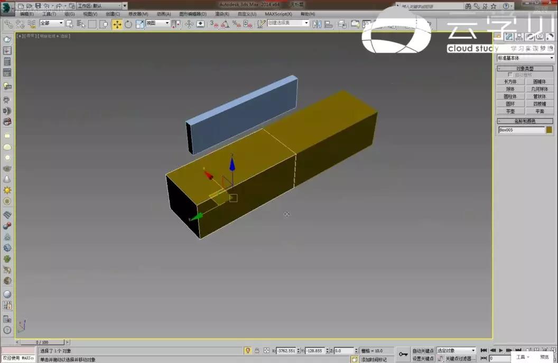
Task: Click the Unlink Selection broken-chain icon
Action: coord(20,24)
